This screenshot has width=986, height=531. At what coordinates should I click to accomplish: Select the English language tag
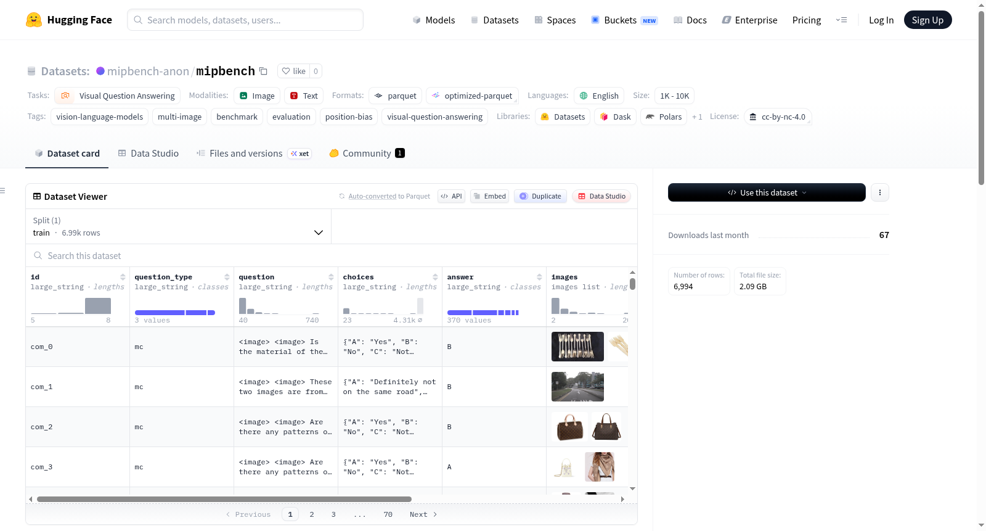point(599,96)
